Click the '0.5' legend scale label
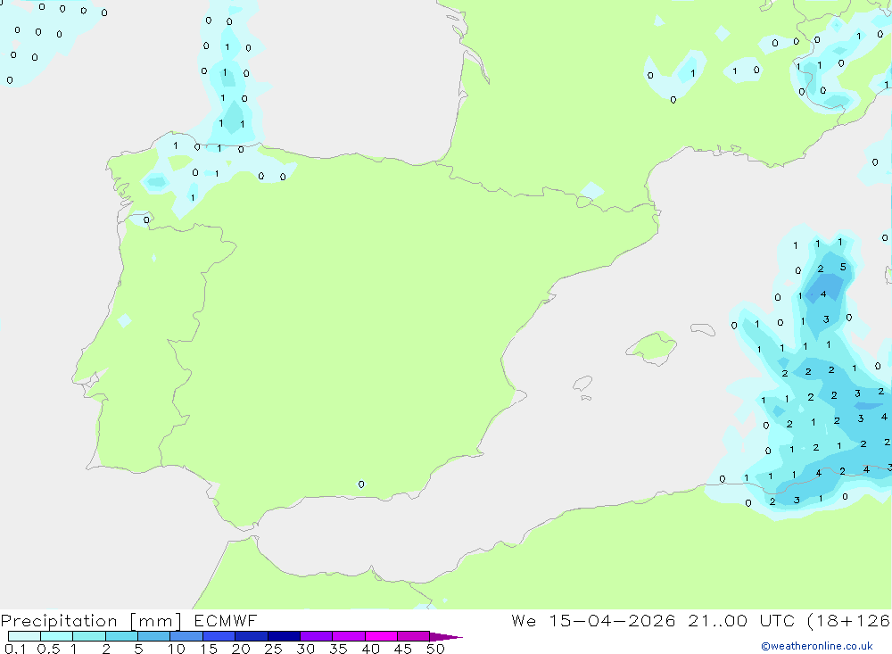The height and width of the screenshot is (654, 892). tap(48, 649)
